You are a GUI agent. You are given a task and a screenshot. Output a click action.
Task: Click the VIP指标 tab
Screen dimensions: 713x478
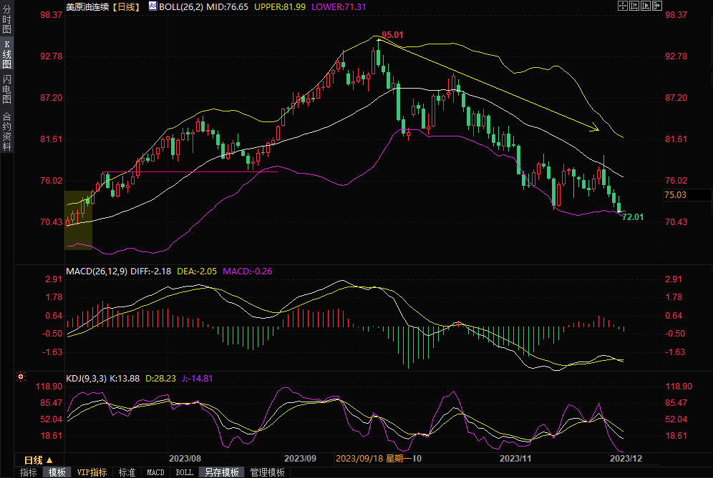click(x=92, y=472)
